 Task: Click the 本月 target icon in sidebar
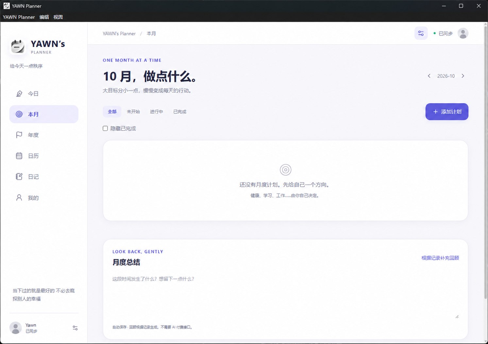(19, 114)
